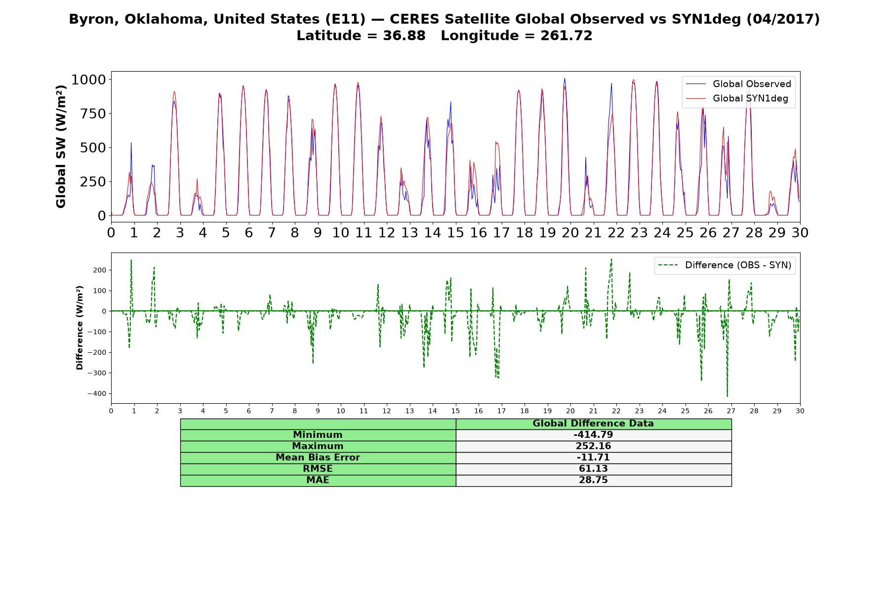Click the red Global SYN1deg legend line
Viewport: 889px width, 593px height.
[696, 98]
